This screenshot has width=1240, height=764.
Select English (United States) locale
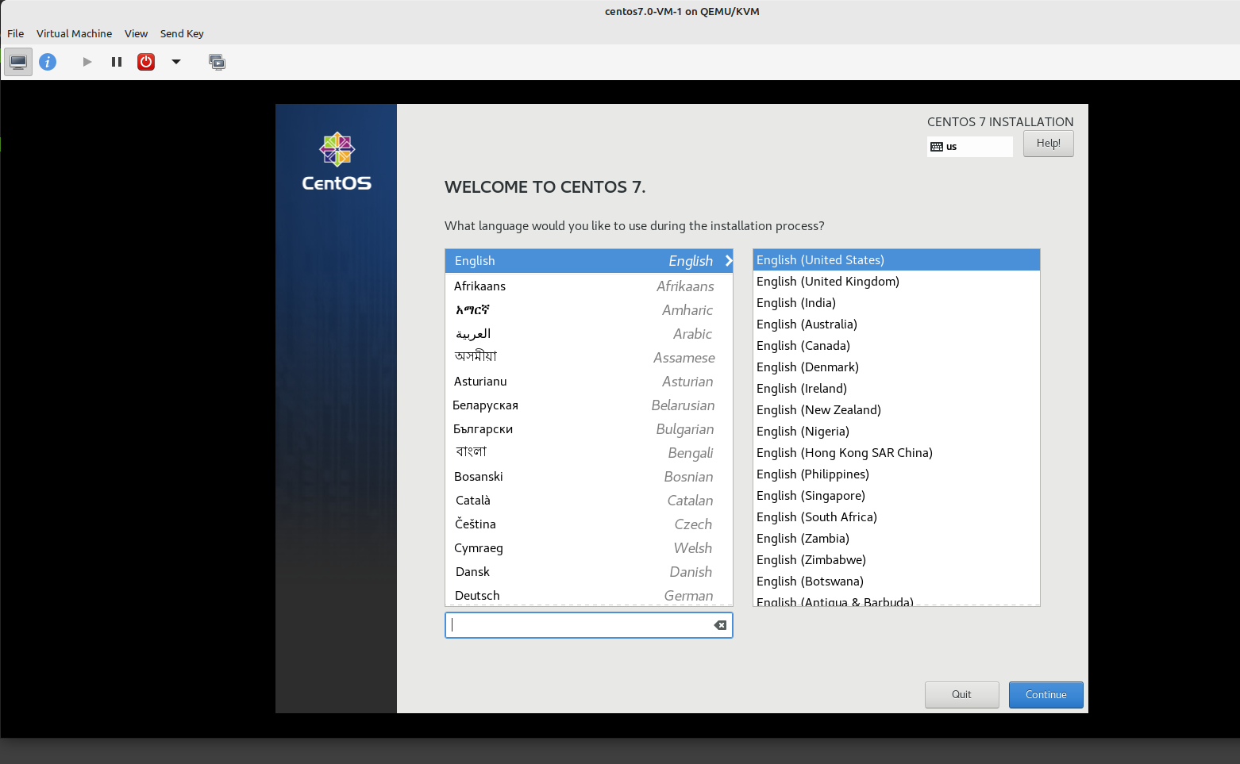coord(896,259)
